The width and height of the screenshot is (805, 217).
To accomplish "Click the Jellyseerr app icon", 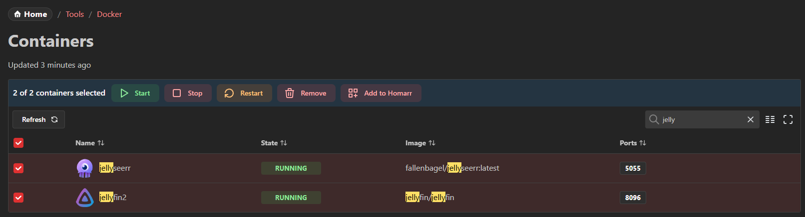I will point(84,168).
